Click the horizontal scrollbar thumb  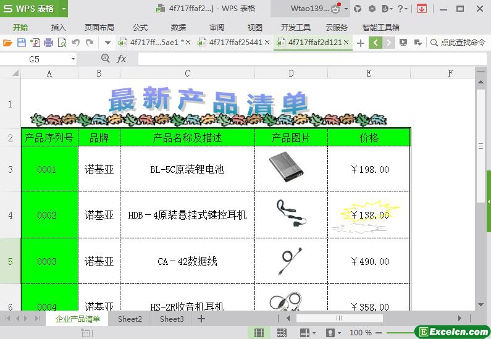[x=339, y=319]
